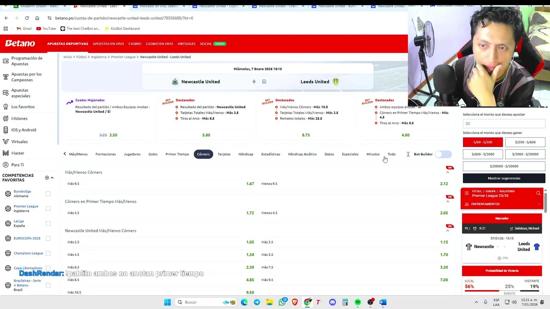Open iOS y Android sidebar item
The image size is (550, 309).
tap(24, 130)
